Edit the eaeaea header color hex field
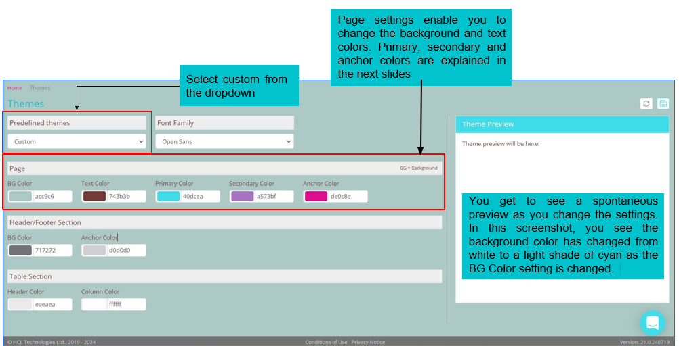 pyautogui.click(x=52, y=304)
